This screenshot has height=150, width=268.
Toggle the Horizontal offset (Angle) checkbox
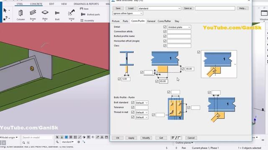tap(165, 41)
